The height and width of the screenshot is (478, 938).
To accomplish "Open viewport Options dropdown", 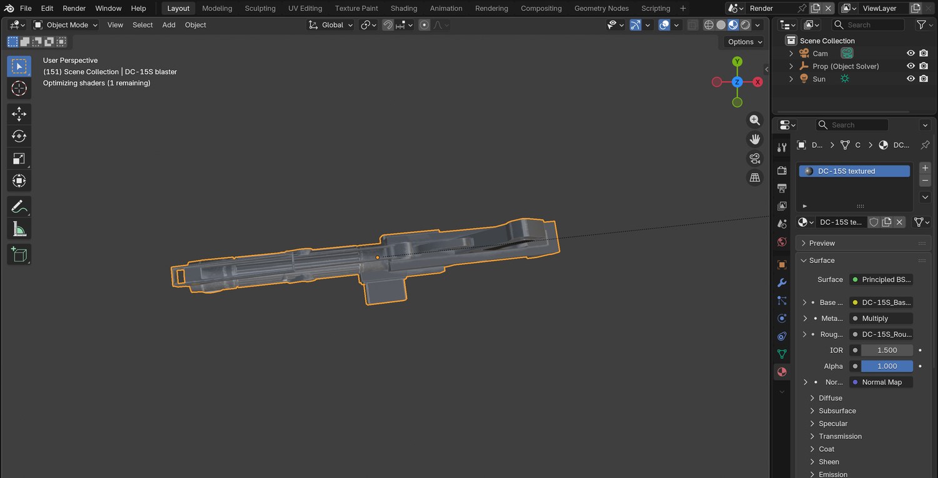I will pyautogui.click(x=745, y=42).
